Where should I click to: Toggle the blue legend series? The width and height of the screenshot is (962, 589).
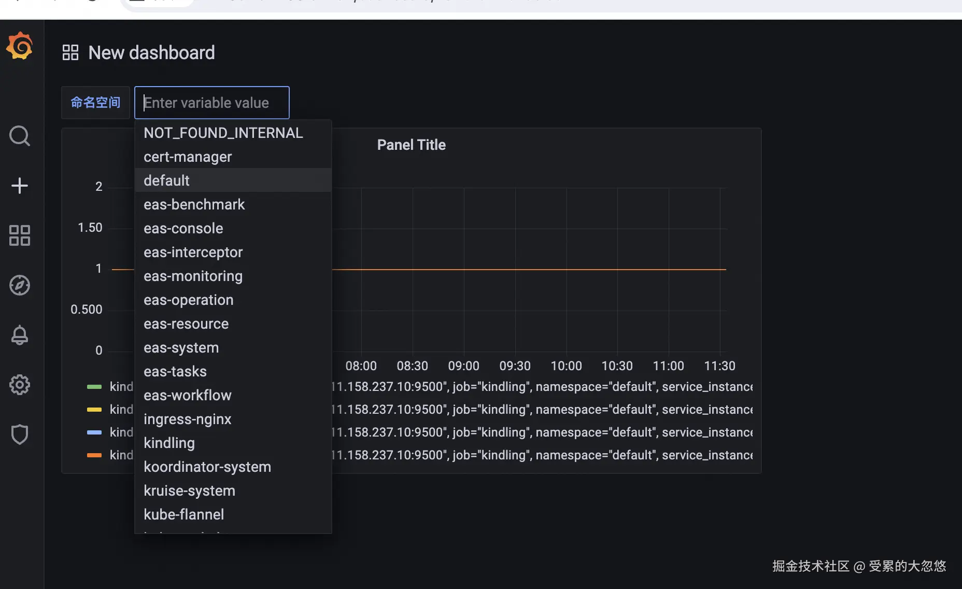(x=94, y=432)
